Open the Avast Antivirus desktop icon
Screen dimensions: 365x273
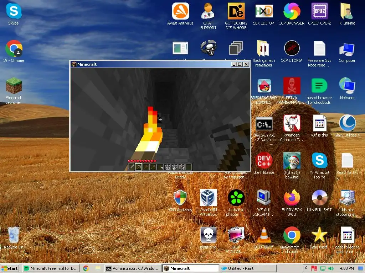point(180,14)
